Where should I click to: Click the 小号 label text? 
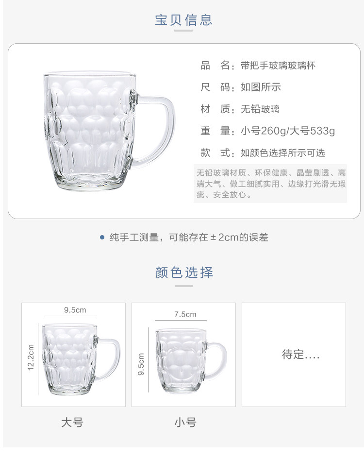(x=185, y=423)
